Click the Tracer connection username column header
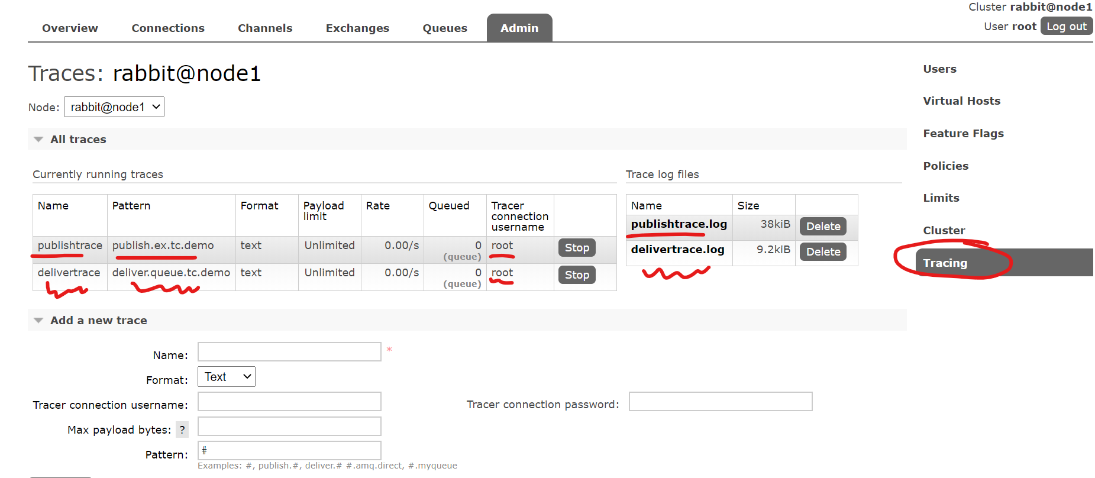This screenshot has height=478, width=1095. pos(519,216)
